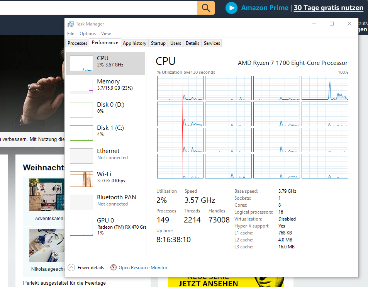Click the Radeon (TM) RX 470 text
This screenshot has height=287, width=368.
pyautogui.click(x=121, y=227)
